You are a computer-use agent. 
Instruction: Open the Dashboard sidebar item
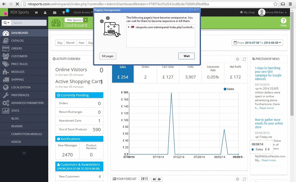[24, 33]
